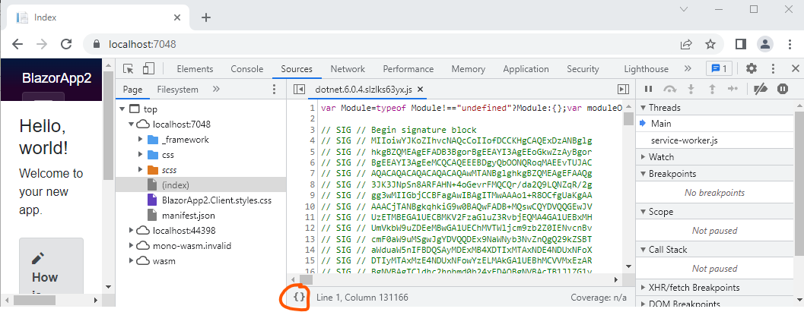
Task: Click the step button in debugger
Action: 732,89
